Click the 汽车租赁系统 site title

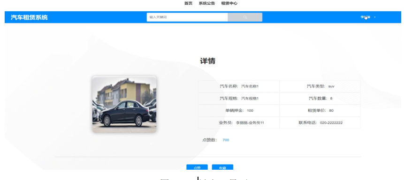29,17
